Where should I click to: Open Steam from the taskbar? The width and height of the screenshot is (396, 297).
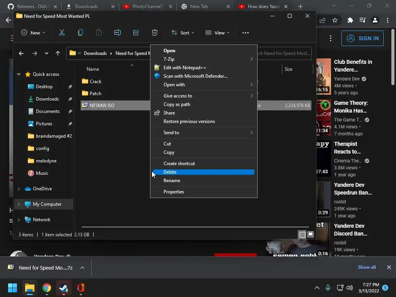click(x=64, y=288)
